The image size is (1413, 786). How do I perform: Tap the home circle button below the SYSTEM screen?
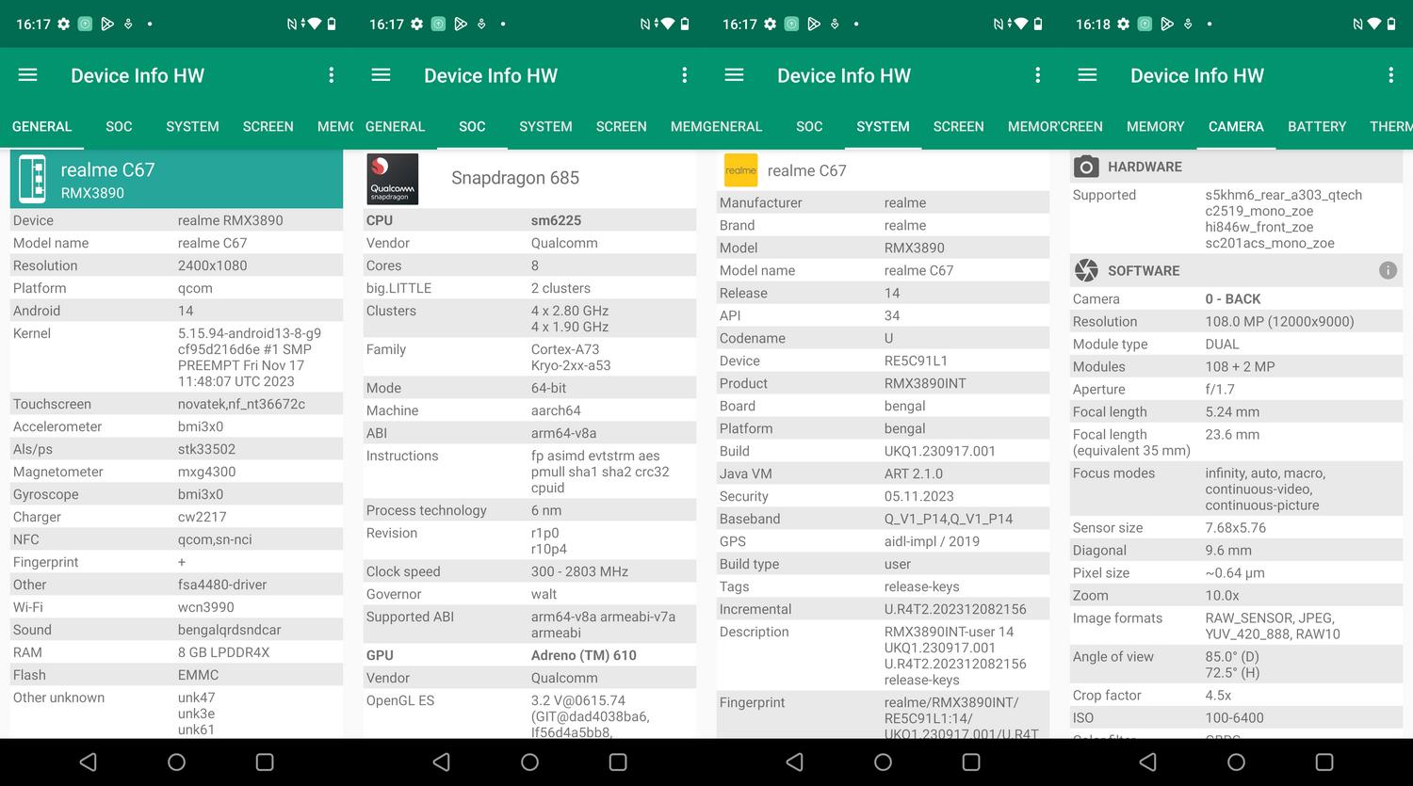click(x=883, y=762)
